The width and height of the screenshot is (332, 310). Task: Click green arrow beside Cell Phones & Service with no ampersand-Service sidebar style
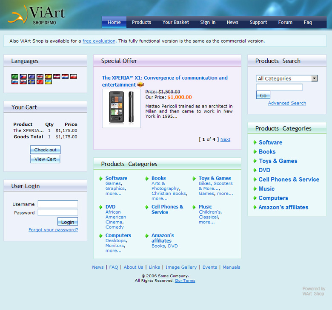coord(147,207)
